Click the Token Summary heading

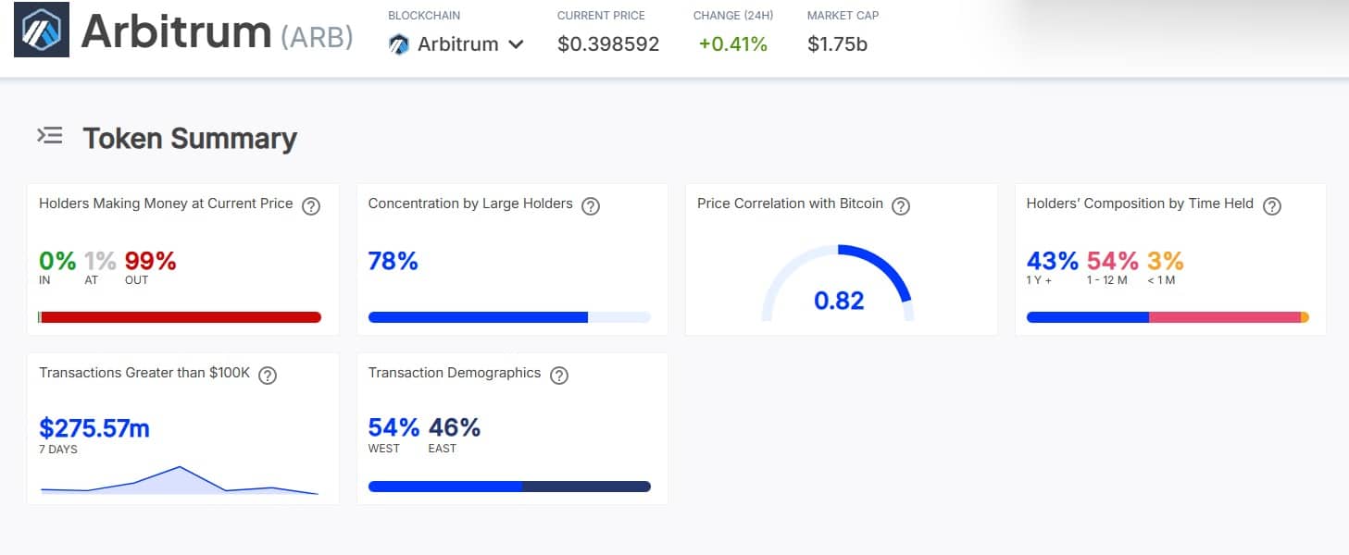(x=190, y=138)
